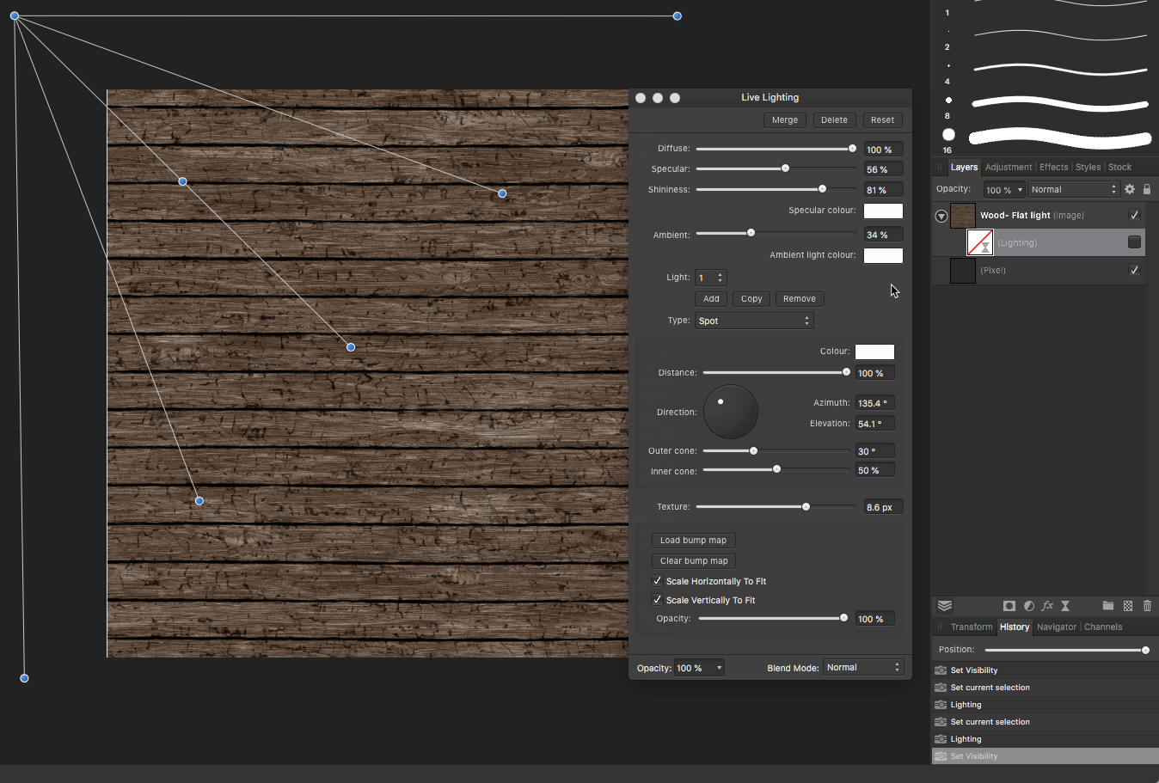Screen dimensions: 1159x783
Task: Open the light Type dropdown showing Spot
Action: pos(754,320)
